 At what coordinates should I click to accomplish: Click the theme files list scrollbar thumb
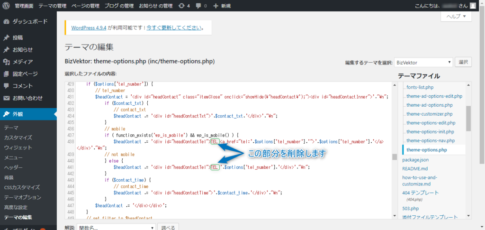click(x=468, y=118)
